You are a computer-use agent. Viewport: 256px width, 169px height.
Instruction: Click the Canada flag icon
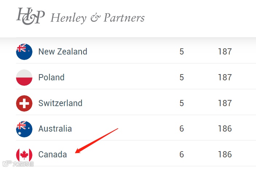coord(24,155)
